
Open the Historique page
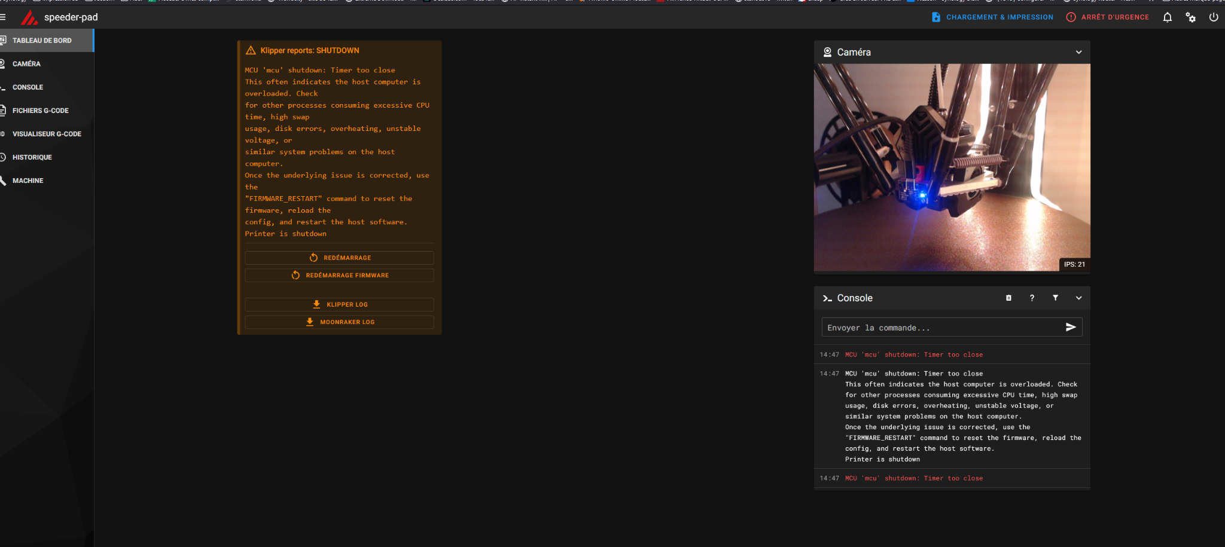(x=47, y=157)
